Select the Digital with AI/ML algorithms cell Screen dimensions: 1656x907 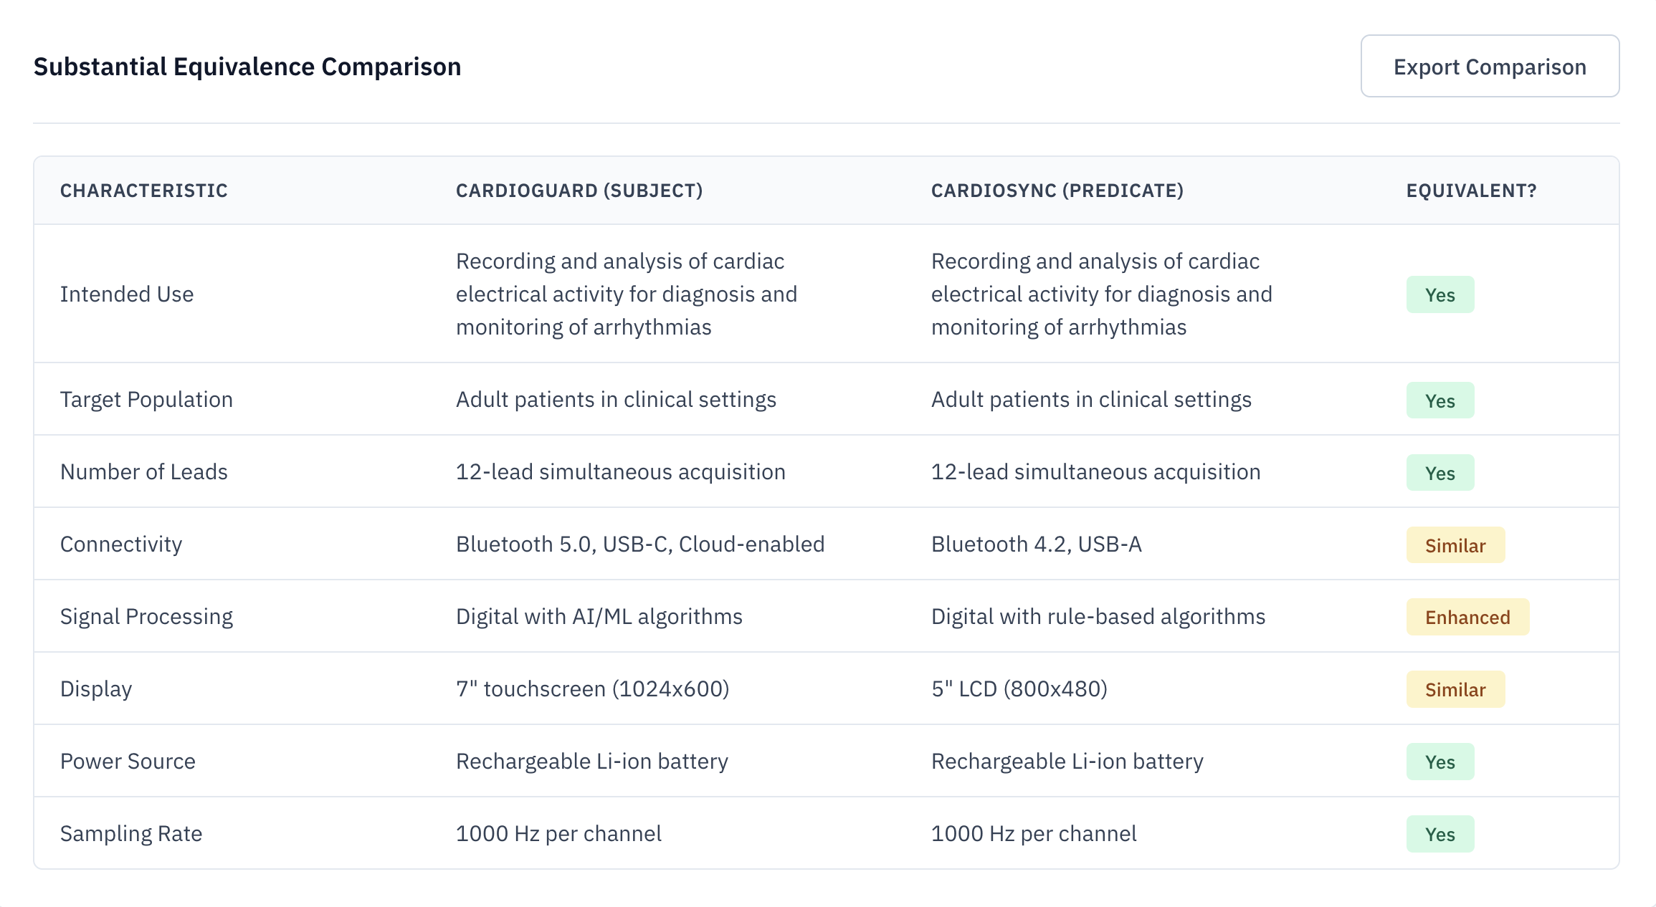599,617
